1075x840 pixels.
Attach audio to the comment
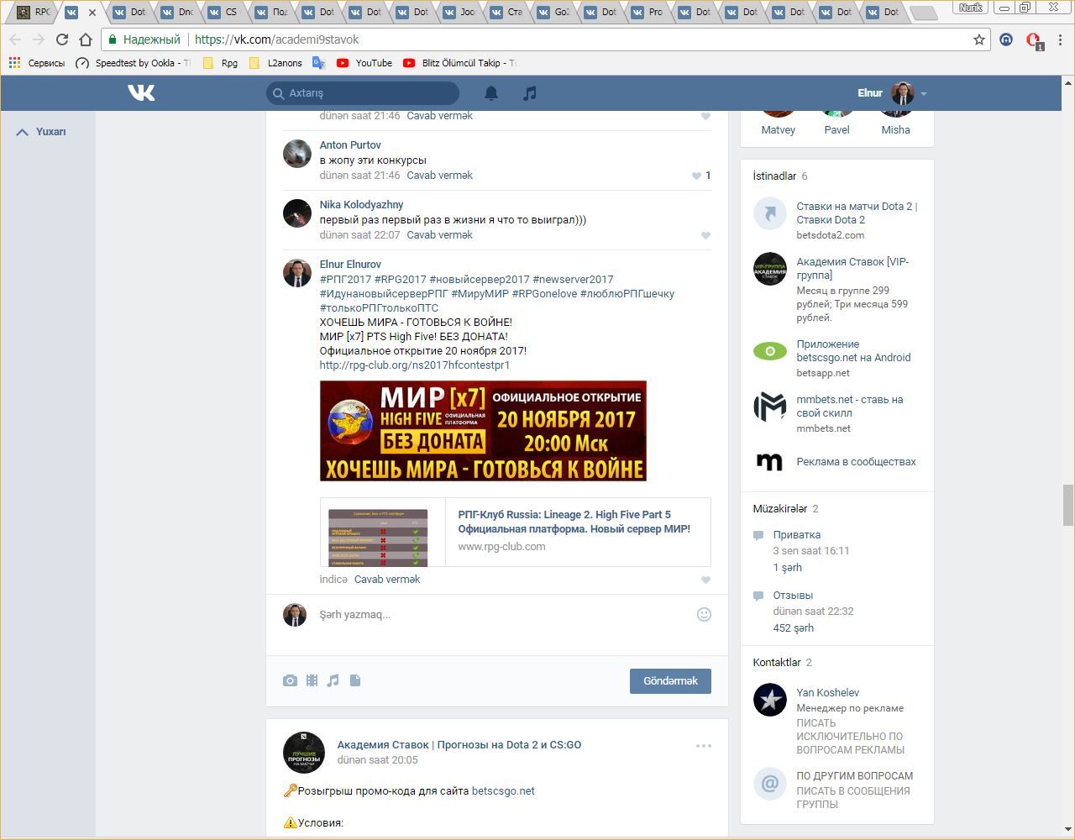(x=333, y=680)
